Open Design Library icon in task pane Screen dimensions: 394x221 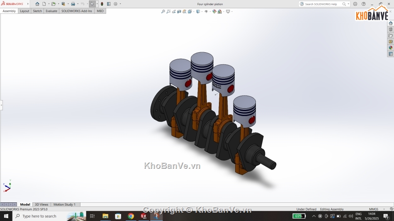point(391,29)
